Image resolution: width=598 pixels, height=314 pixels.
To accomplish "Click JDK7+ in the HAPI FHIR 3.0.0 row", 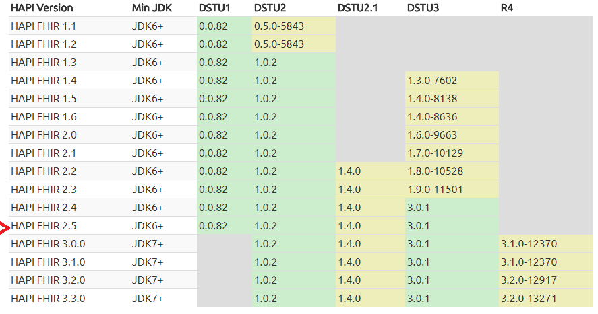I will (148, 243).
